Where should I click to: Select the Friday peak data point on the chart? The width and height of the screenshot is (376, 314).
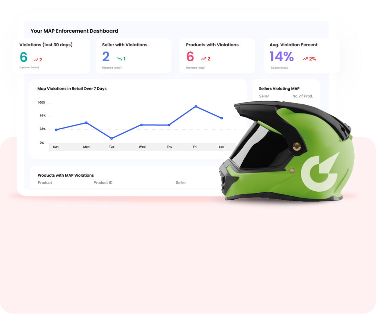(196, 106)
